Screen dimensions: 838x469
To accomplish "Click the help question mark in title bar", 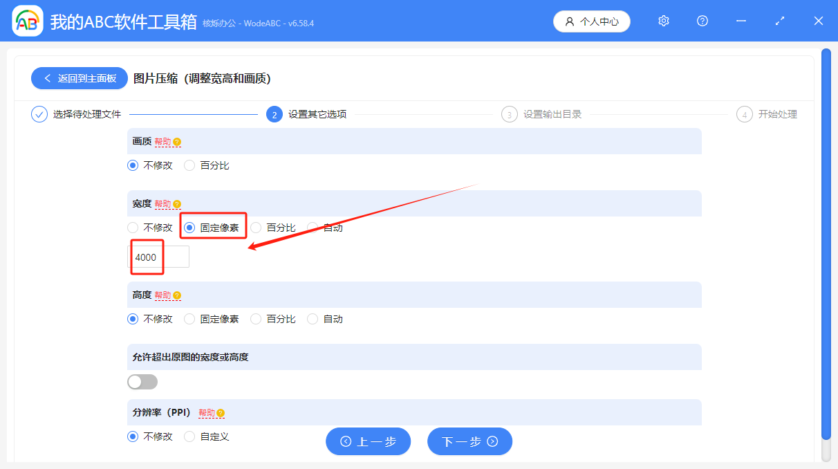I will (x=702, y=21).
